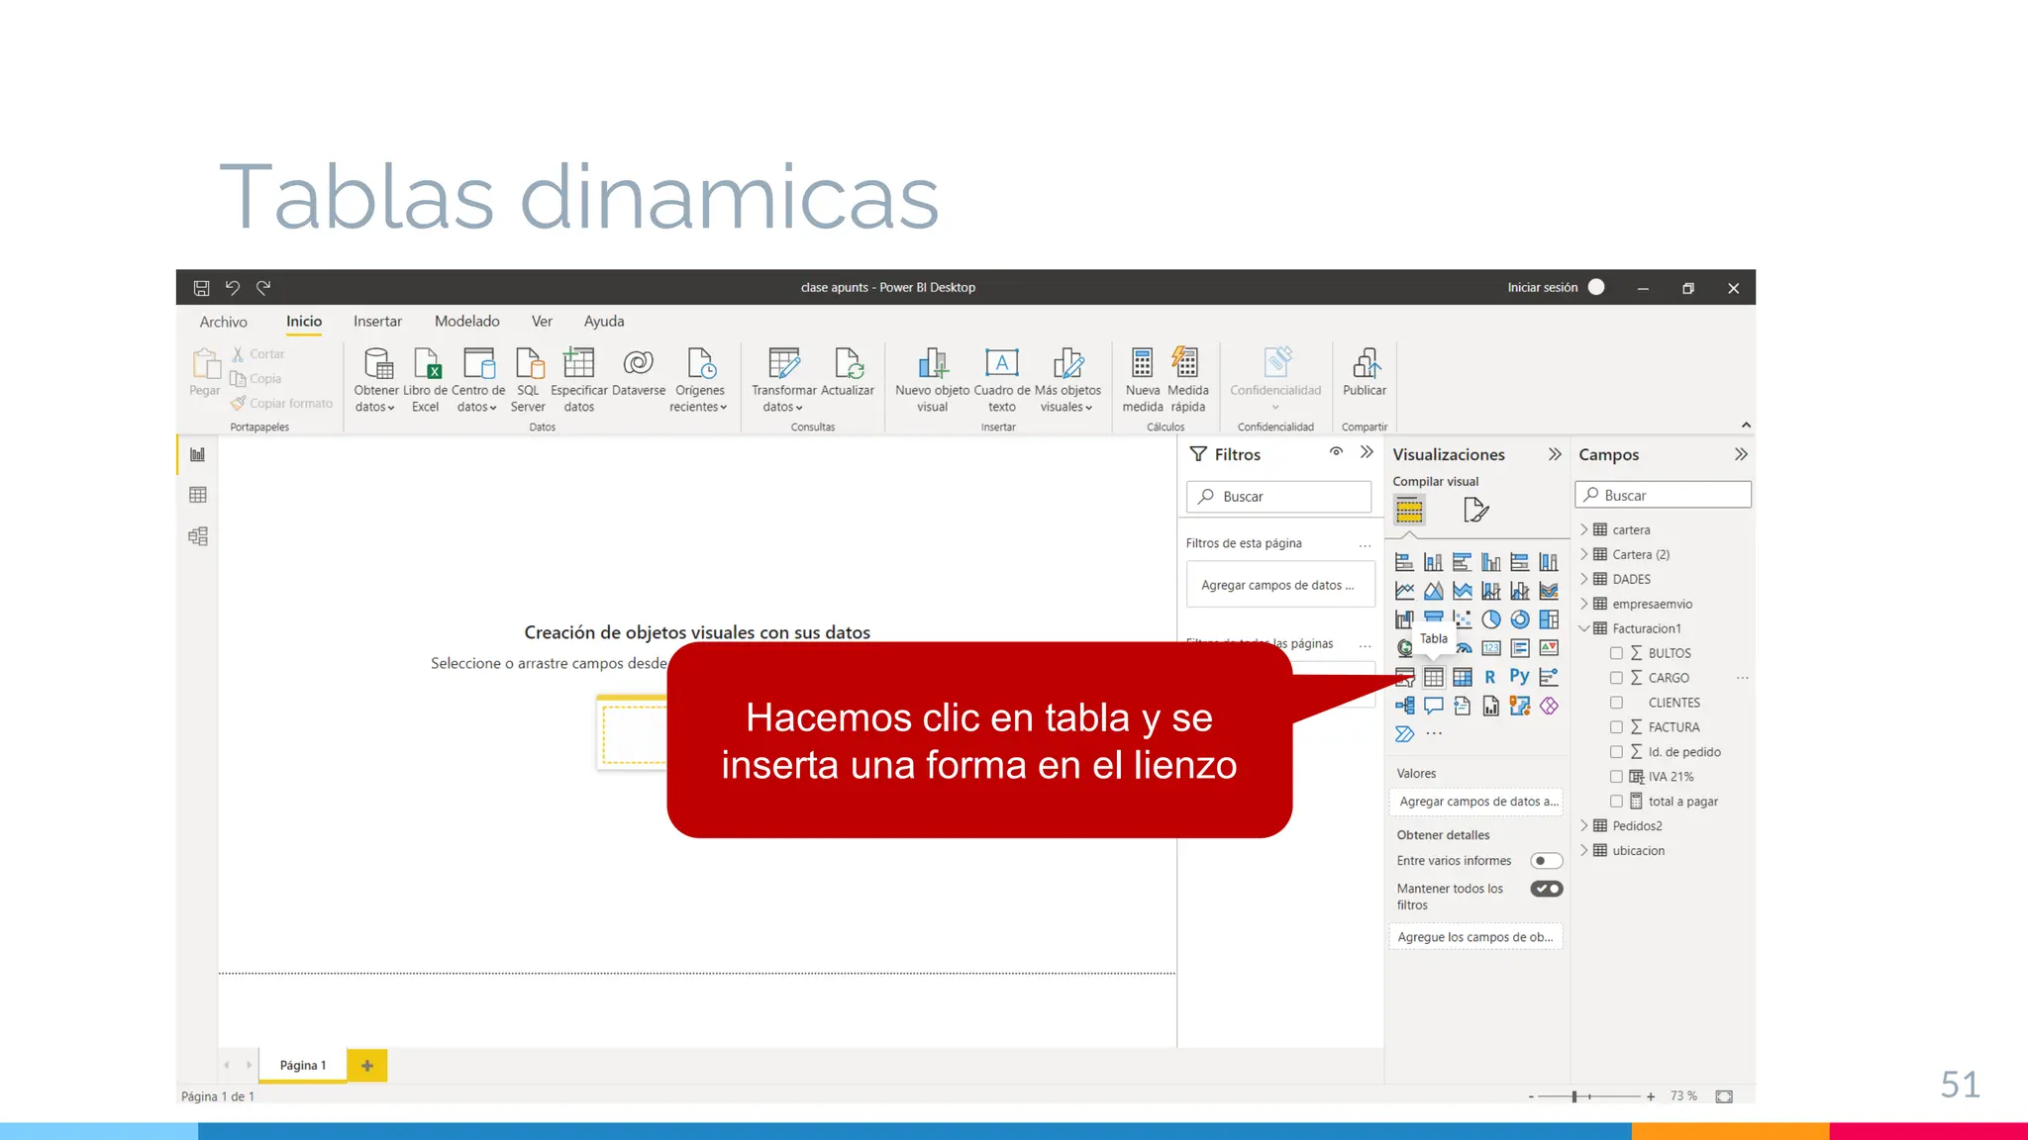The height and width of the screenshot is (1140, 2028).
Task: Open the Archivo menu
Action: (x=224, y=322)
